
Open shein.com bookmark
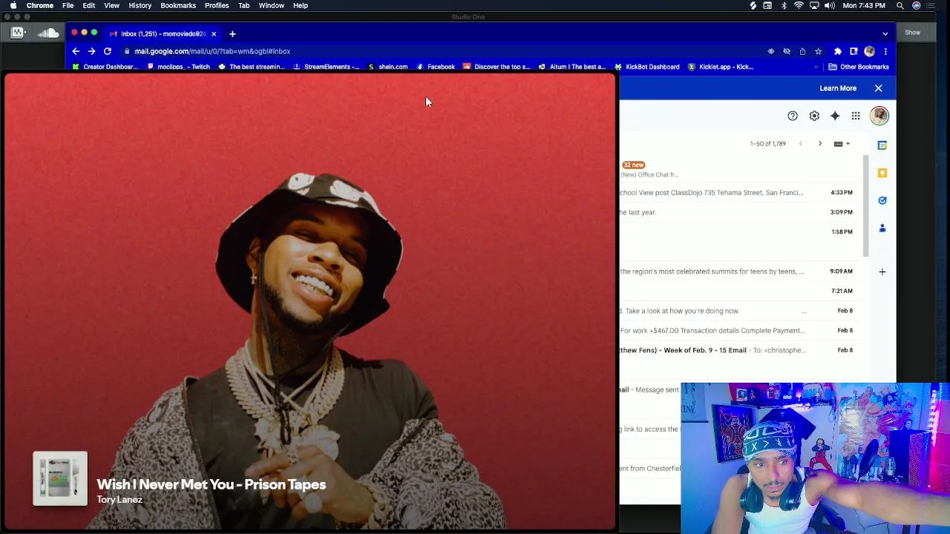point(387,67)
